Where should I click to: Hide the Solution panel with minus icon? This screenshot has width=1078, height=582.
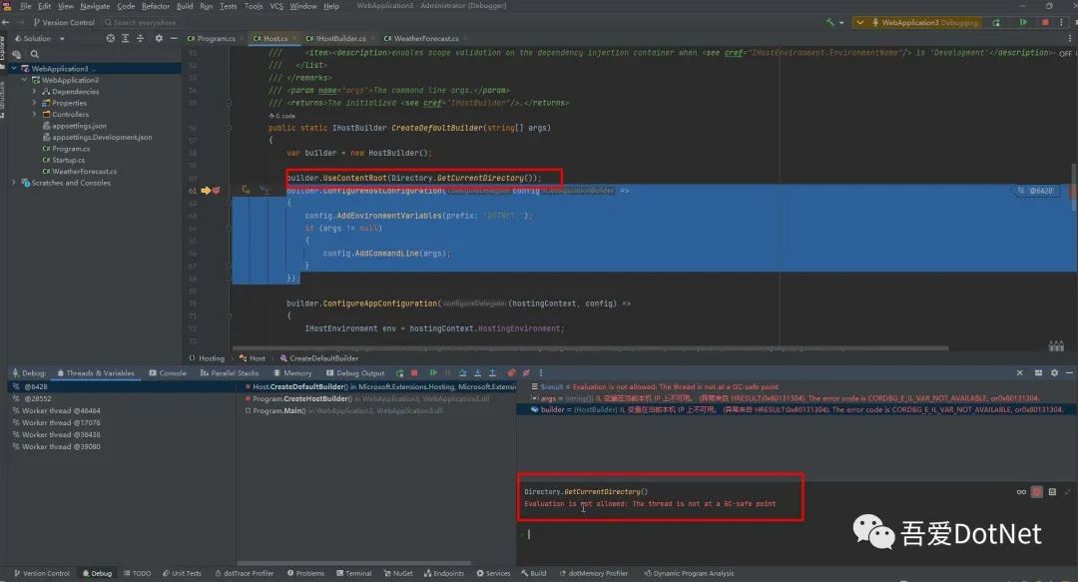174,39
